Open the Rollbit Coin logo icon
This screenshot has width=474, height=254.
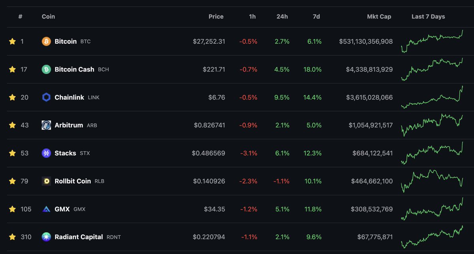coord(46,181)
